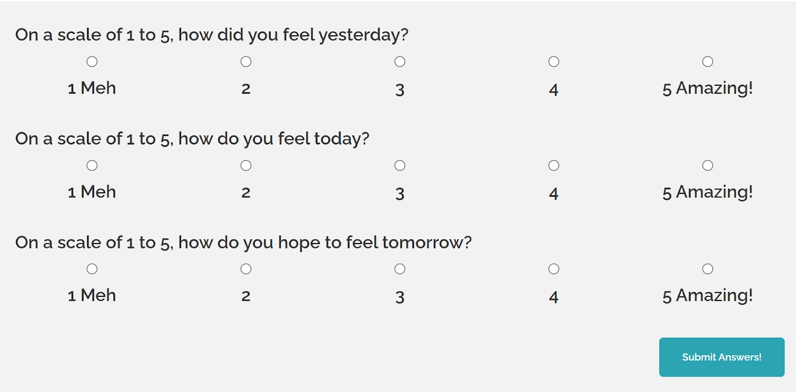This screenshot has height=392, width=796.
Task: Pick rating 2 for today's feeling
Action: pos(246,165)
